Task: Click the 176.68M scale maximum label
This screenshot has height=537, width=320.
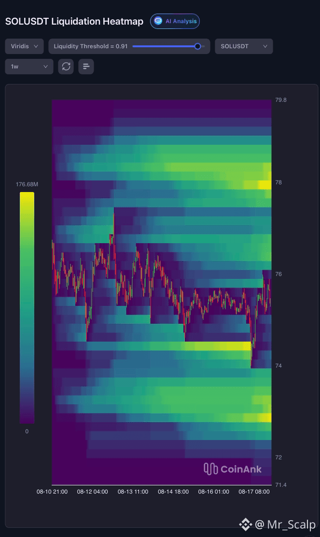Action: coord(27,184)
